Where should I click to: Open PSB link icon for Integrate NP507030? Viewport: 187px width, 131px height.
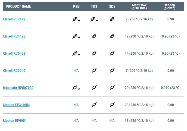coord(75,88)
